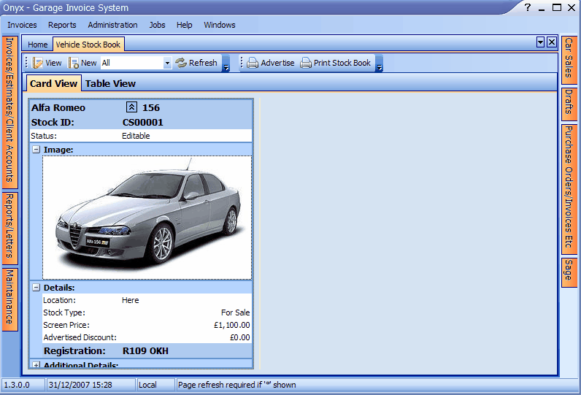
Task: Open the Jobs menu
Action: (x=157, y=25)
